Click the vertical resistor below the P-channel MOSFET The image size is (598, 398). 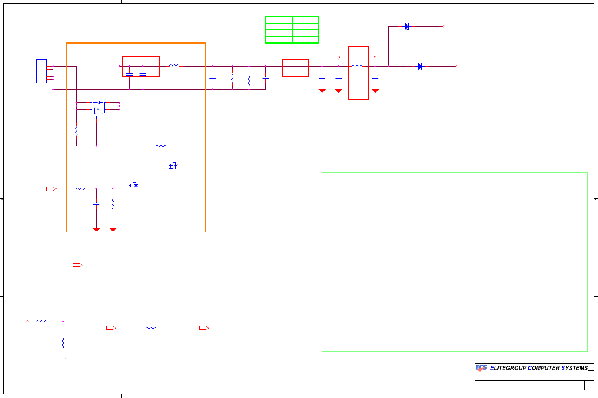pyautogui.click(x=76, y=131)
